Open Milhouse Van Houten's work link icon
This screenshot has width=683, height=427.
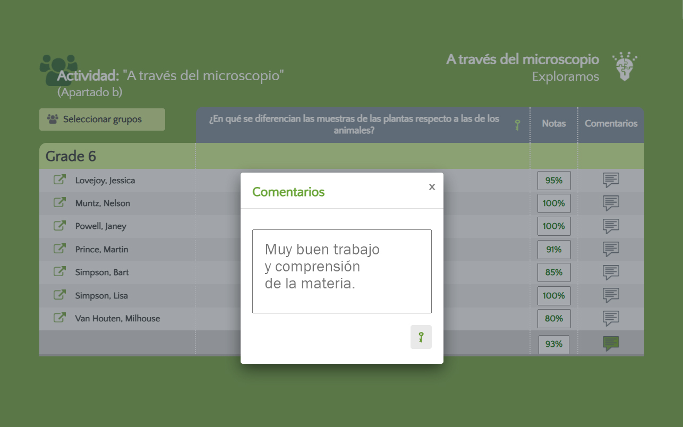59,318
